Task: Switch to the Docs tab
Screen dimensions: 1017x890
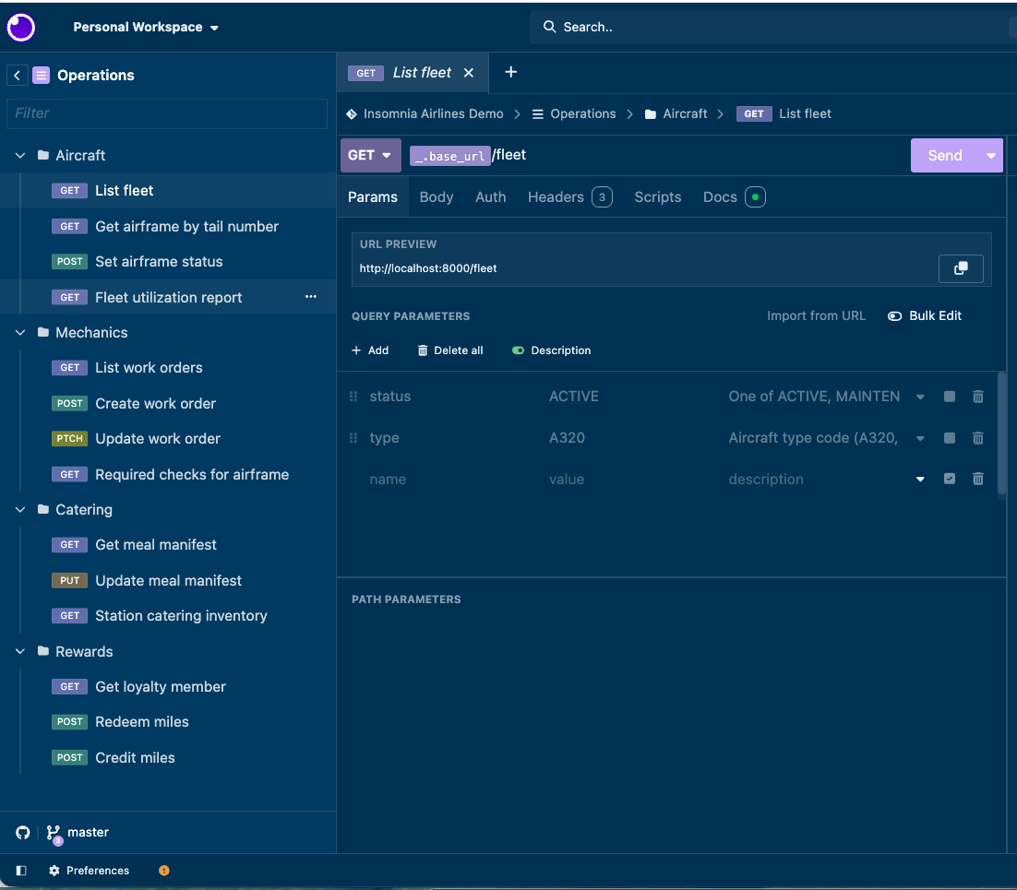Action: click(x=734, y=197)
